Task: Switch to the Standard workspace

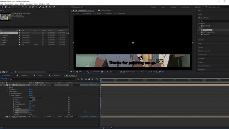Action: click(x=173, y=7)
